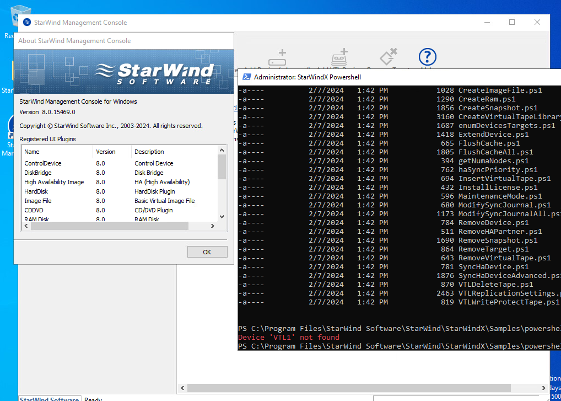
Task: Click the Remove Target toolbar icon
Action: tap(389, 57)
